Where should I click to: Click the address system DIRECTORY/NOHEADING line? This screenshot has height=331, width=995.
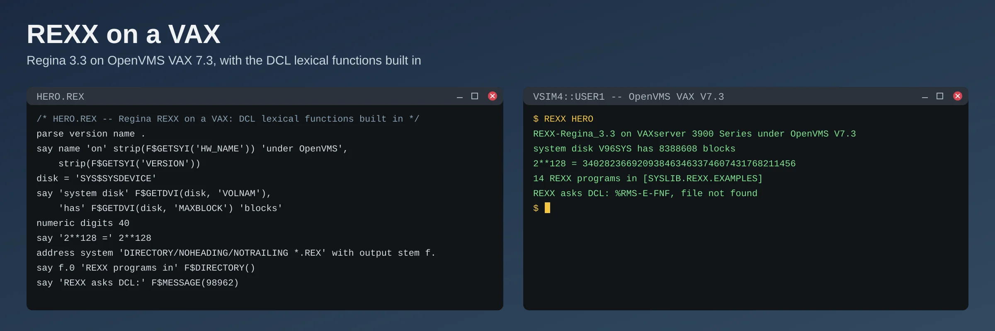(x=236, y=253)
